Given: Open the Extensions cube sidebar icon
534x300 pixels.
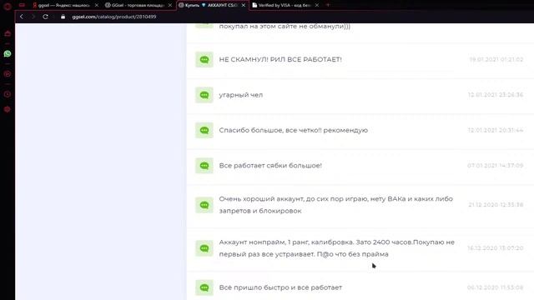Looking at the screenshot, I should (x=8, y=109).
